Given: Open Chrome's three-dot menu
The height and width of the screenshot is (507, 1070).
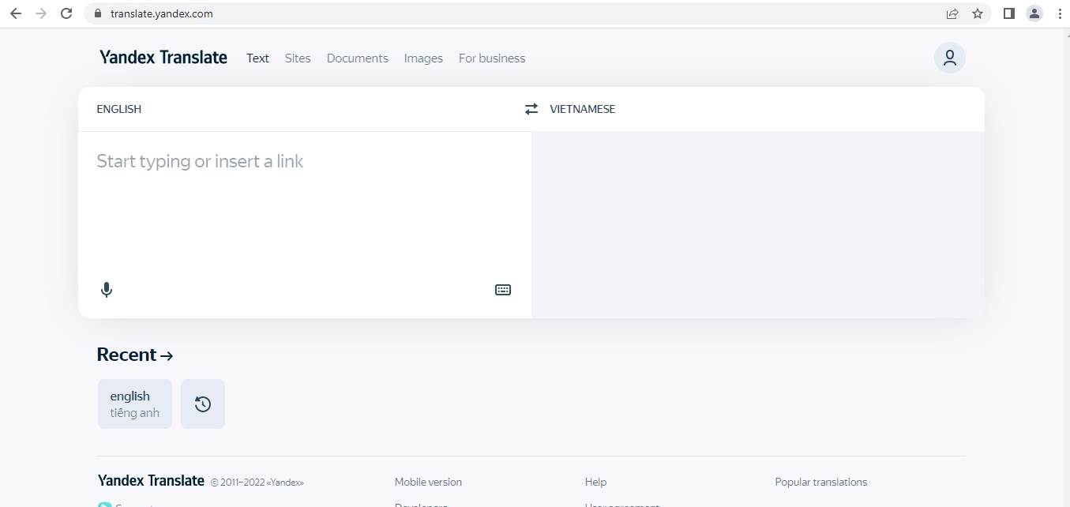Looking at the screenshot, I should tap(1060, 13).
